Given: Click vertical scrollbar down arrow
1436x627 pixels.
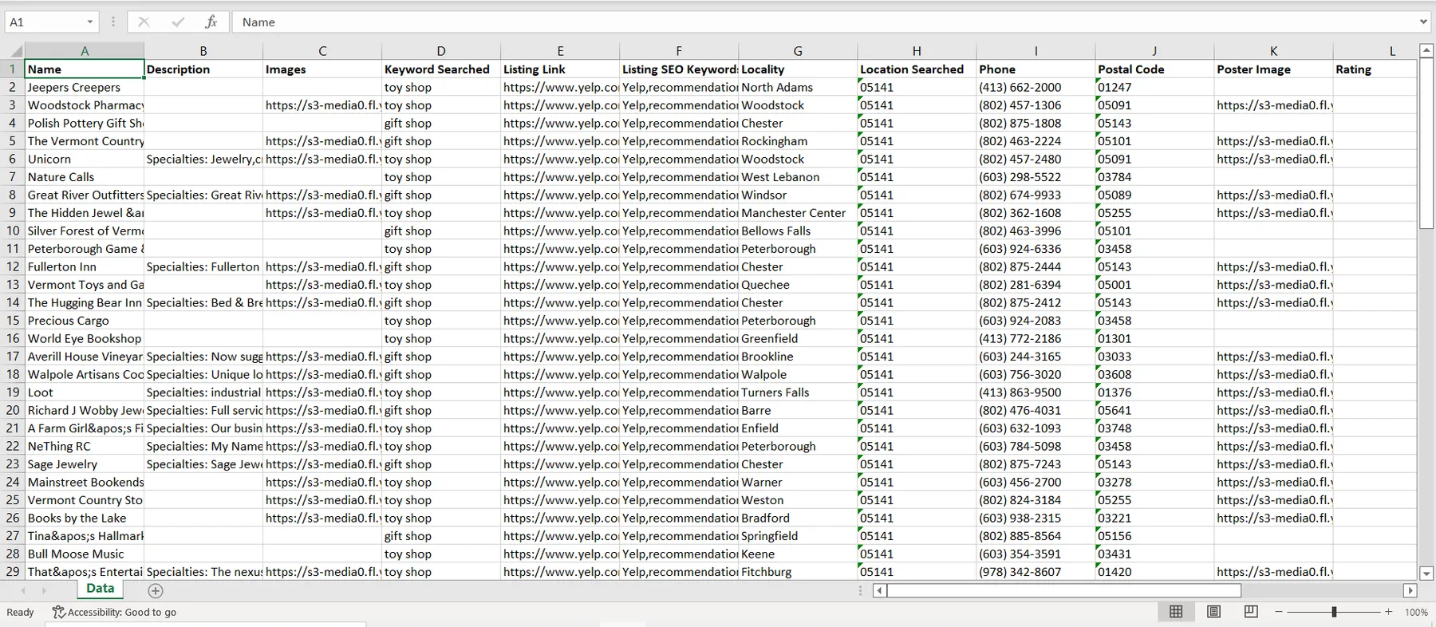Looking at the screenshot, I should [1426, 573].
